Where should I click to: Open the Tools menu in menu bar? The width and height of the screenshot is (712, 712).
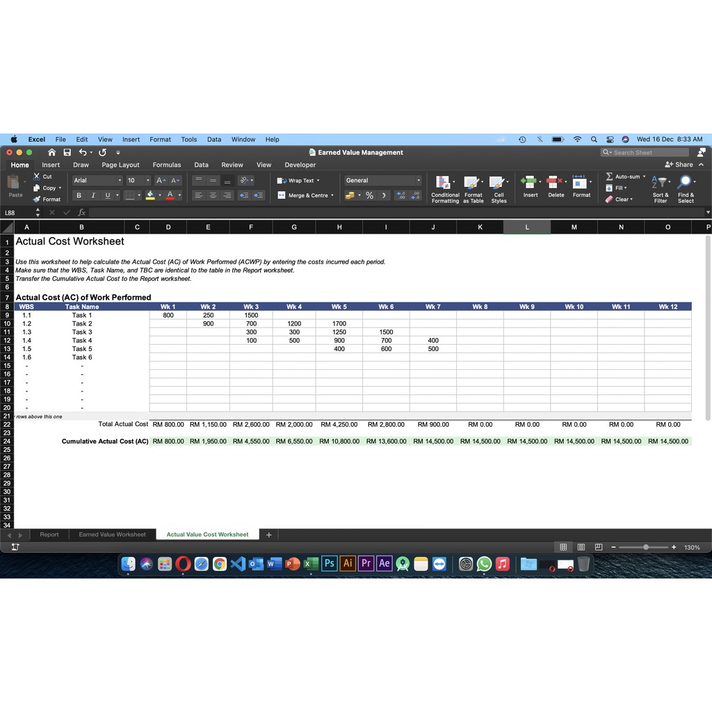coord(189,139)
